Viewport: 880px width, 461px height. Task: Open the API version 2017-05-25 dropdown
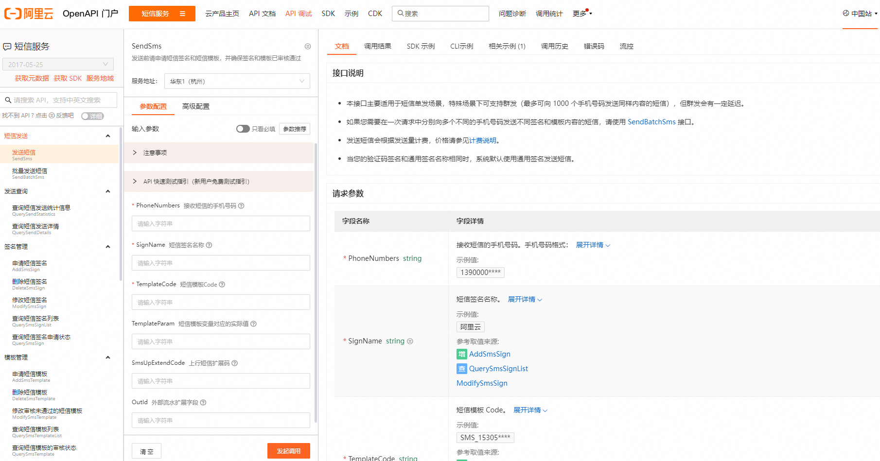(58, 64)
